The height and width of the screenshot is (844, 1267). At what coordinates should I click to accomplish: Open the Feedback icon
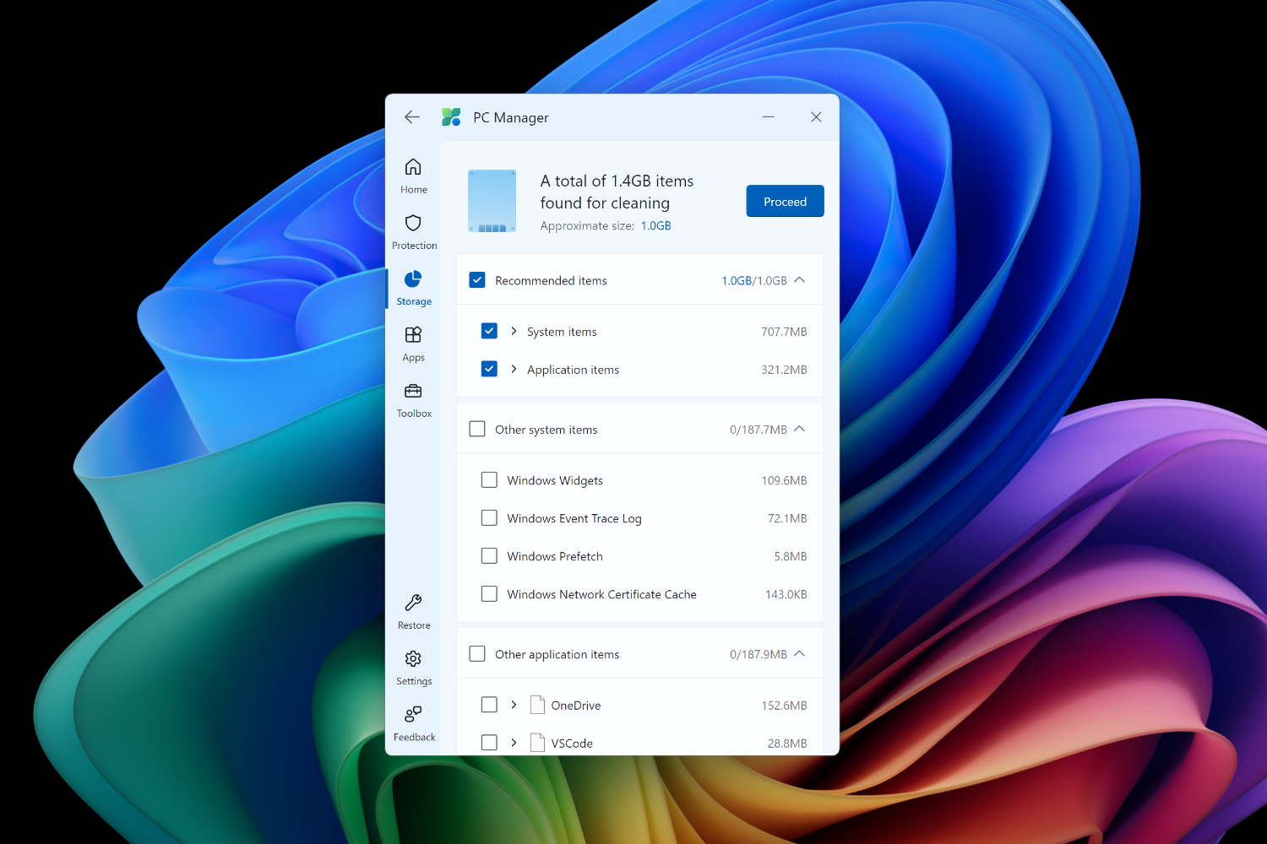(413, 715)
